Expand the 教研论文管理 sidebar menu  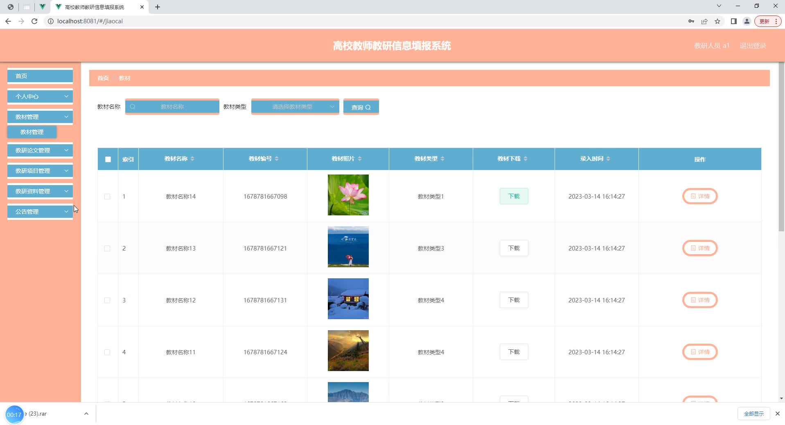[x=40, y=150]
